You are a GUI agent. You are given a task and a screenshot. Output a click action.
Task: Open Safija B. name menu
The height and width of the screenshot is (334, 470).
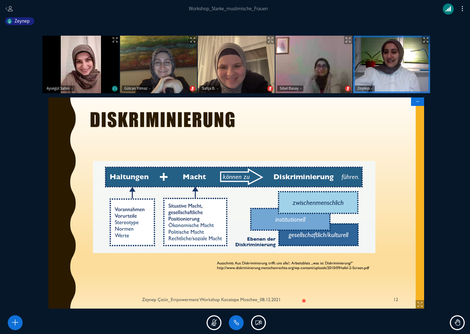210,89
